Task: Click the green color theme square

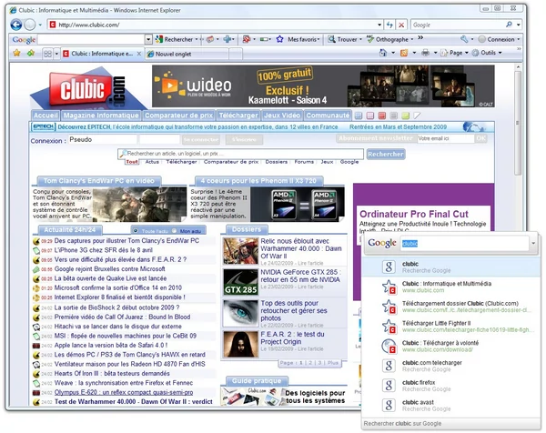Action: [x=406, y=116]
